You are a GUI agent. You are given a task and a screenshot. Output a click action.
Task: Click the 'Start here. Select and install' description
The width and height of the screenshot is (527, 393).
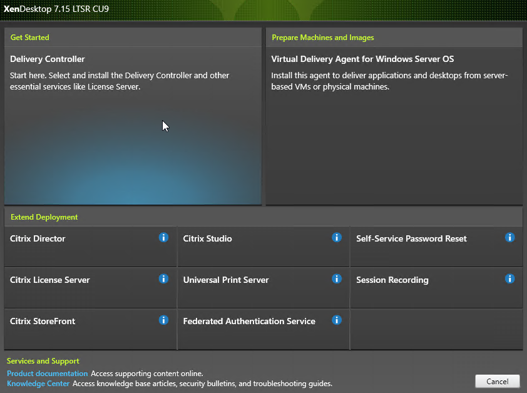[120, 81]
